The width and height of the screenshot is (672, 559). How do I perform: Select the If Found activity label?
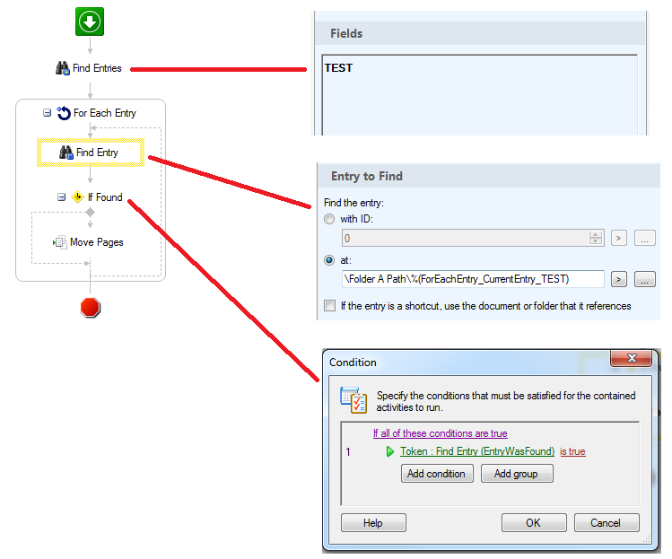point(105,197)
